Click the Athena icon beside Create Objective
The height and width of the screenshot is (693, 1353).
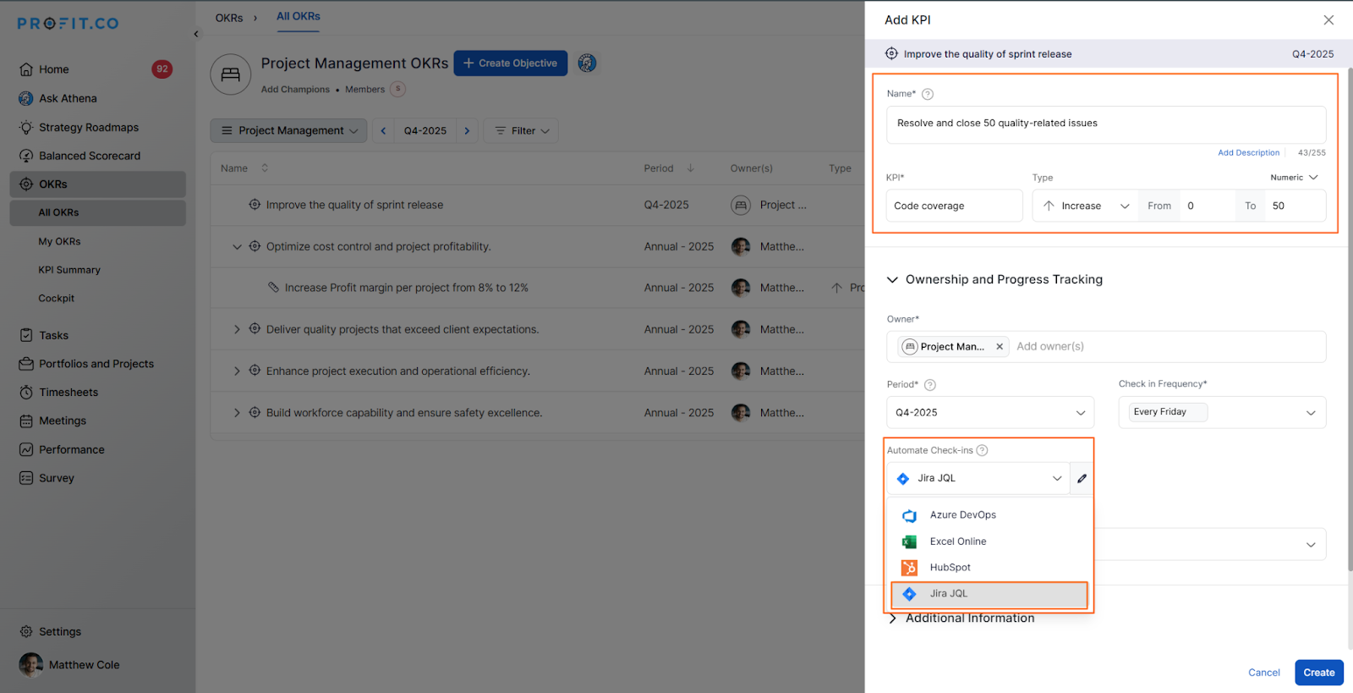coord(587,63)
